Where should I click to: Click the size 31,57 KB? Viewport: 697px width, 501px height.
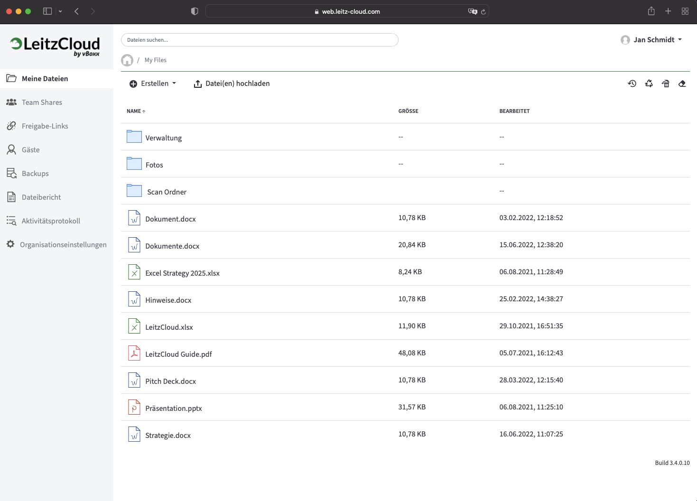click(x=412, y=407)
